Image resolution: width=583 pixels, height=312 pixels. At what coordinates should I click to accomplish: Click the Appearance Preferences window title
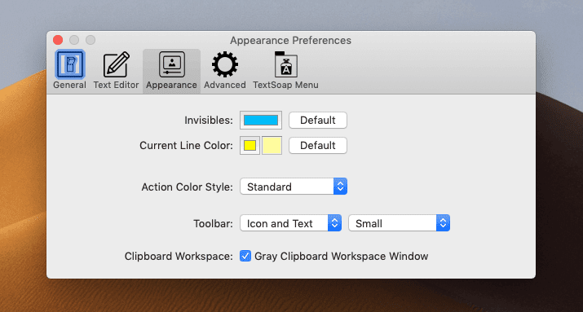click(291, 40)
